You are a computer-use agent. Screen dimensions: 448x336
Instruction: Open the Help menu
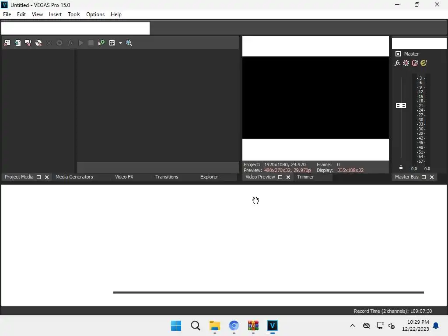pyautogui.click(x=116, y=14)
